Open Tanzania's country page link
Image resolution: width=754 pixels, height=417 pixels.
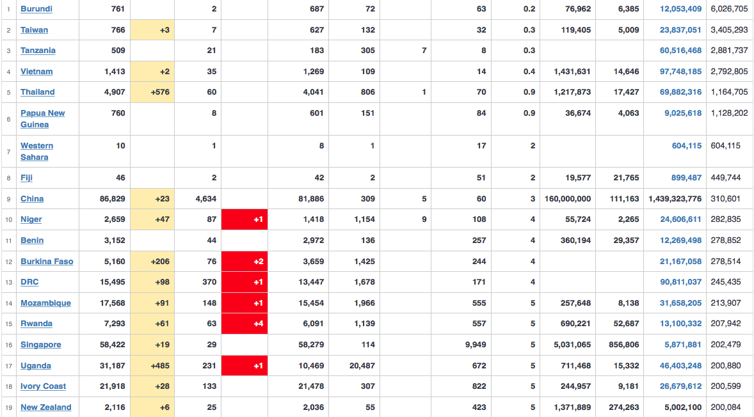[38, 51]
